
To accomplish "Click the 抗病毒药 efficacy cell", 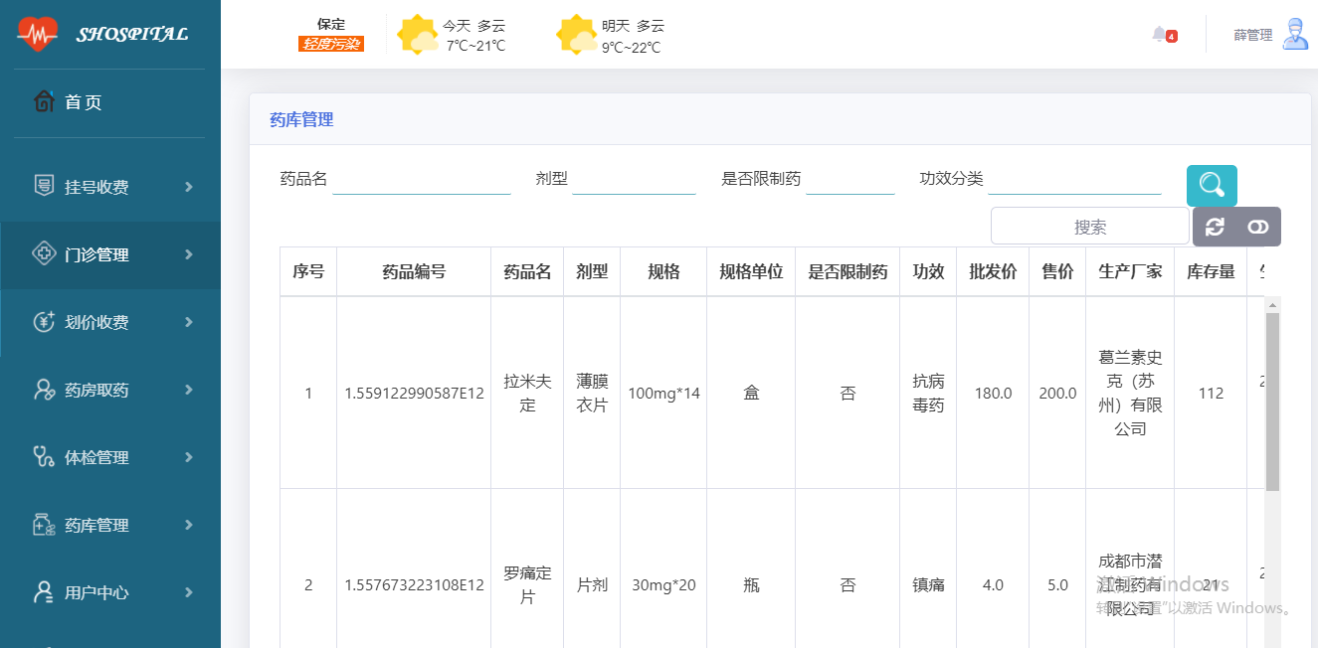I will coord(928,393).
